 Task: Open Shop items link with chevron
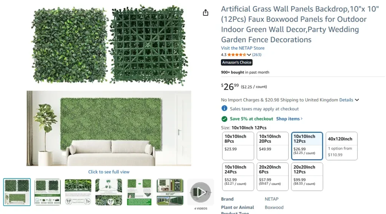tap(289, 119)
